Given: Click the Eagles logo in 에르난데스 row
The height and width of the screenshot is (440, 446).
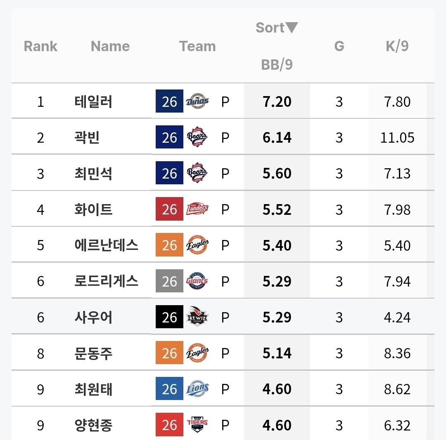Looking at the screenshot, I should (x=197, y=245).
